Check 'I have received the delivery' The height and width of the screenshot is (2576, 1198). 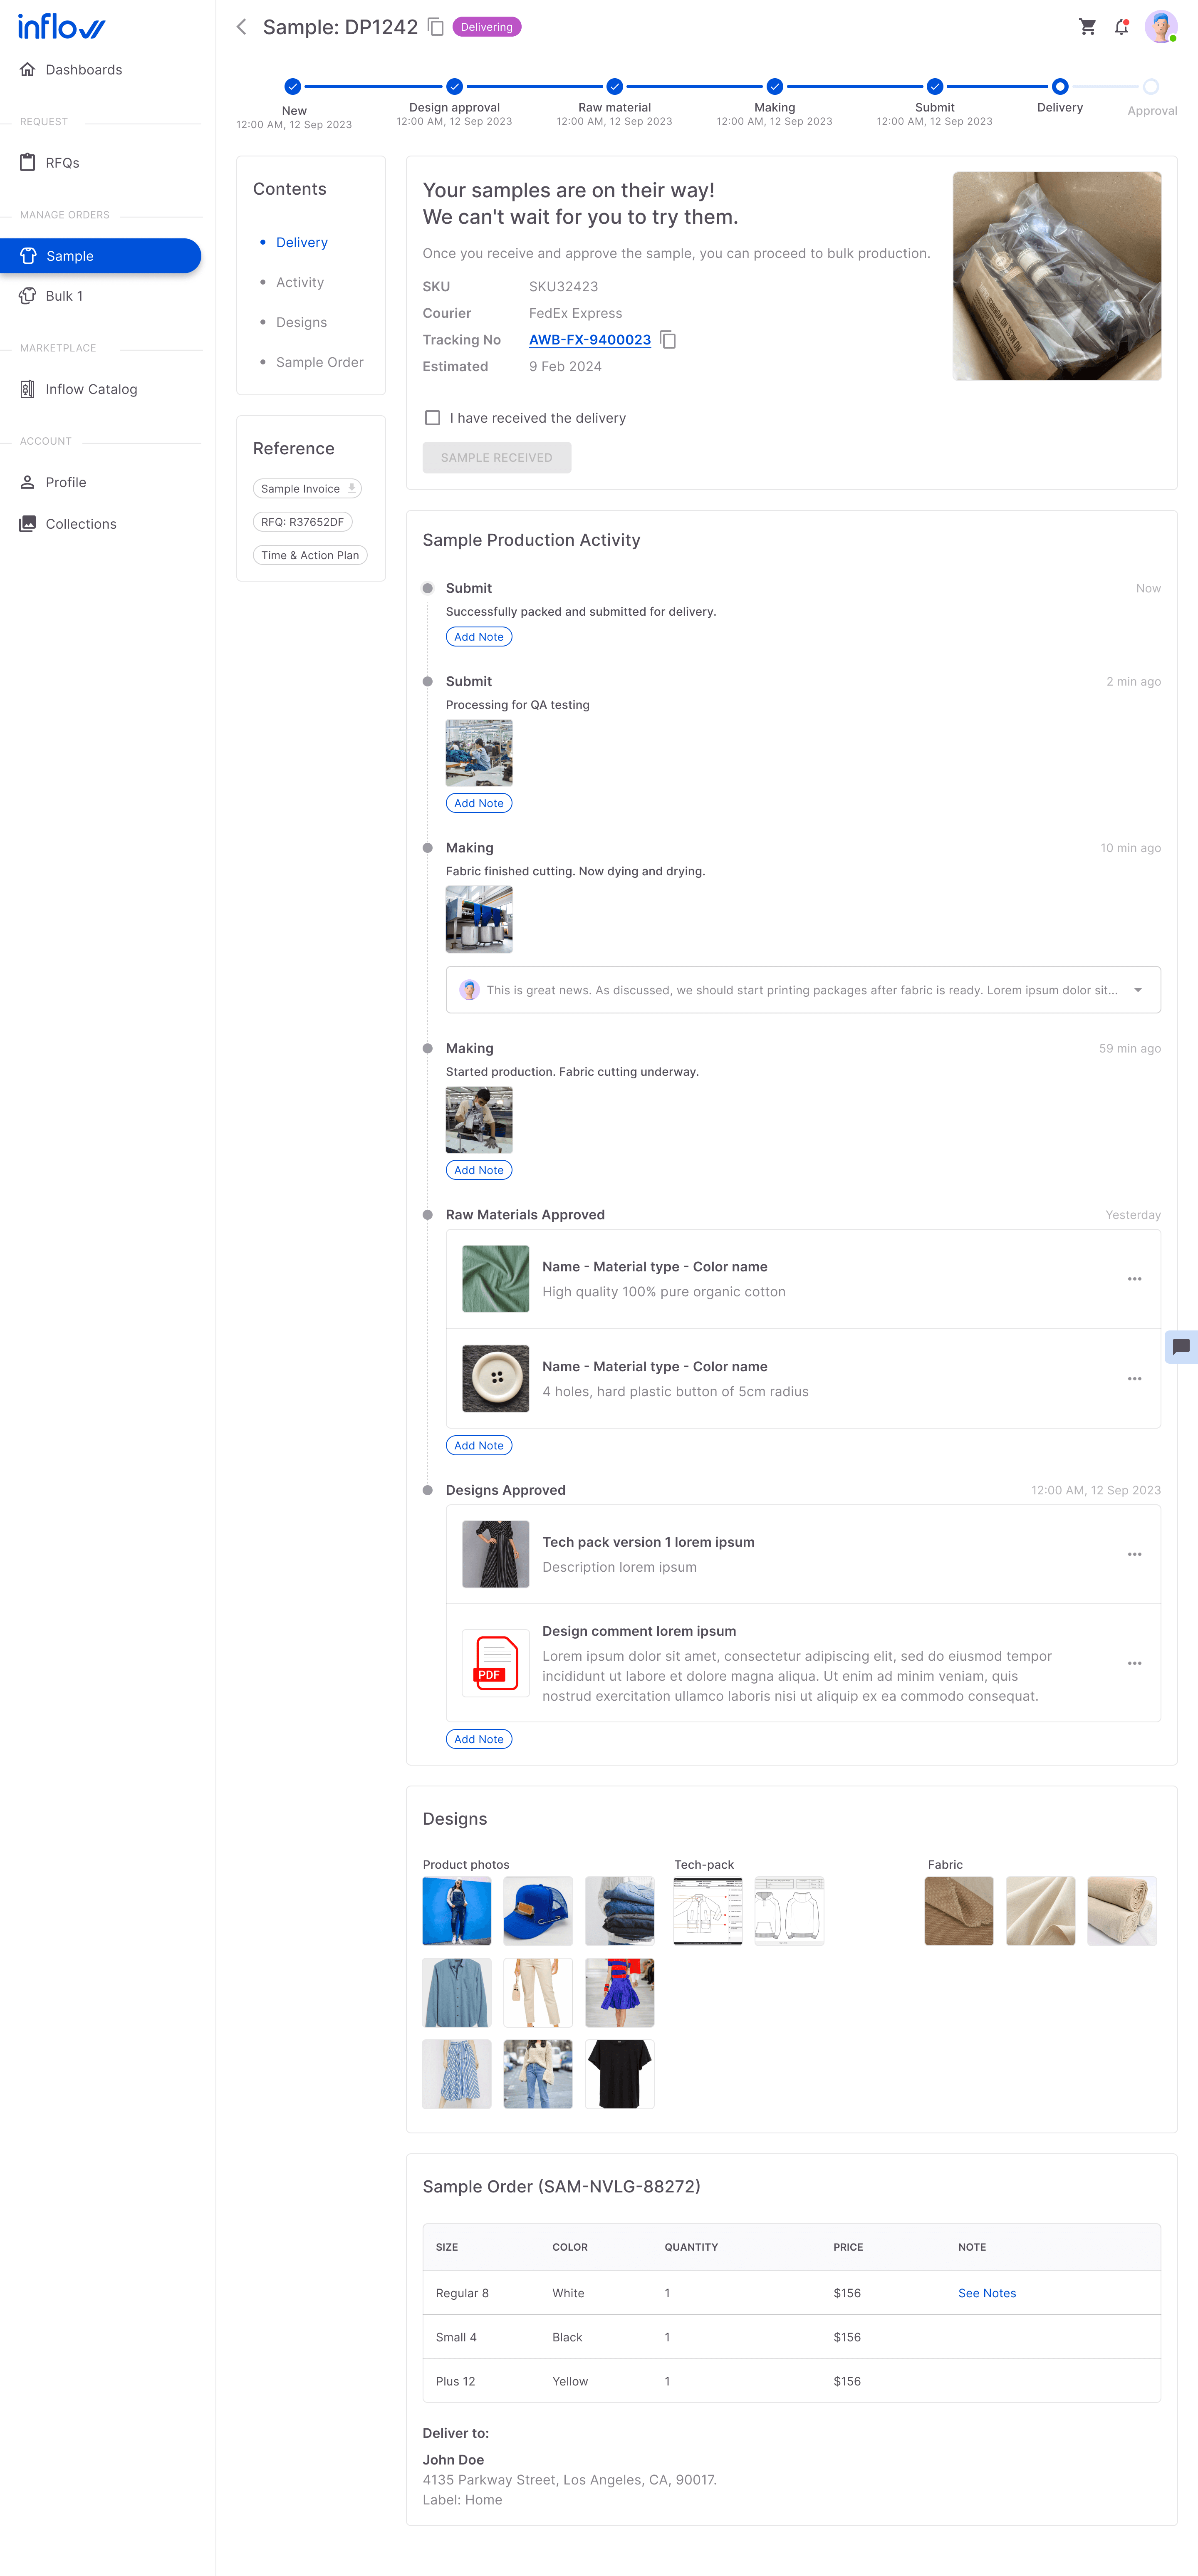point(433,418)
